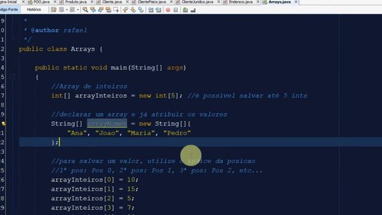
Task: Open the Forward history dropdown arrow
Action: (x=78, y=10)
